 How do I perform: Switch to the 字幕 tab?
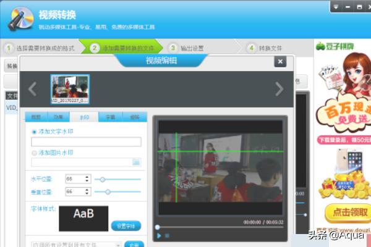click(x=110, y=117)
